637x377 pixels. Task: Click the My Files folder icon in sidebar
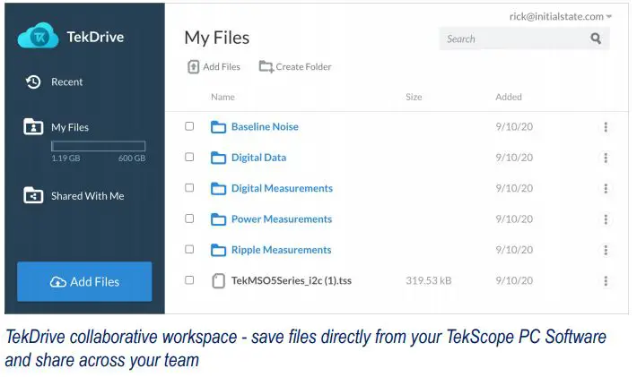pyautogui.click(x=33, y=127)
